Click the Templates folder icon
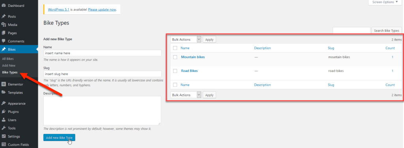Image resolution: width=404 pixels, height=148 pixels. click(4, 92)
